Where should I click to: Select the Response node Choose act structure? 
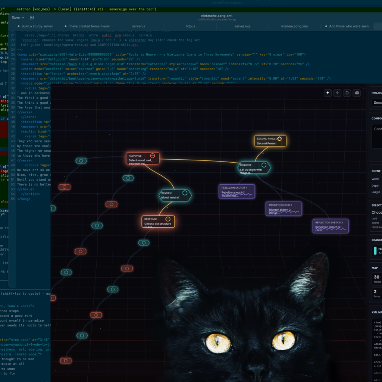tap(158, 222)
